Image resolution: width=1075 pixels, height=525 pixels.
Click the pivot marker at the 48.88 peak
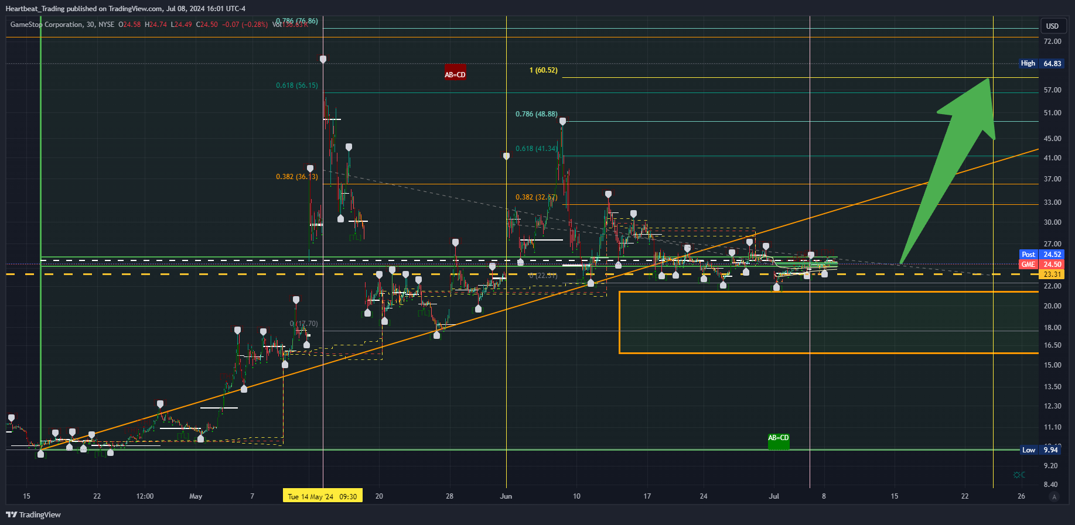(x=562, y=121)
